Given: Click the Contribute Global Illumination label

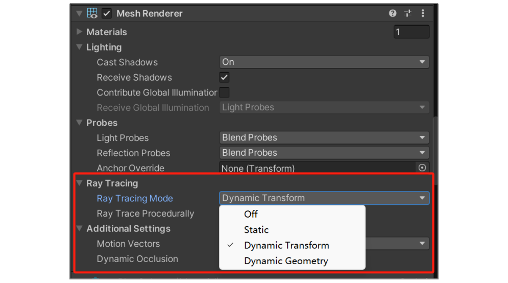Looking at the screenshot, I should 157,92.
